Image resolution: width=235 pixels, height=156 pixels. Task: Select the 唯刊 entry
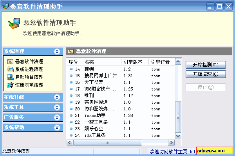pos(89,96)
